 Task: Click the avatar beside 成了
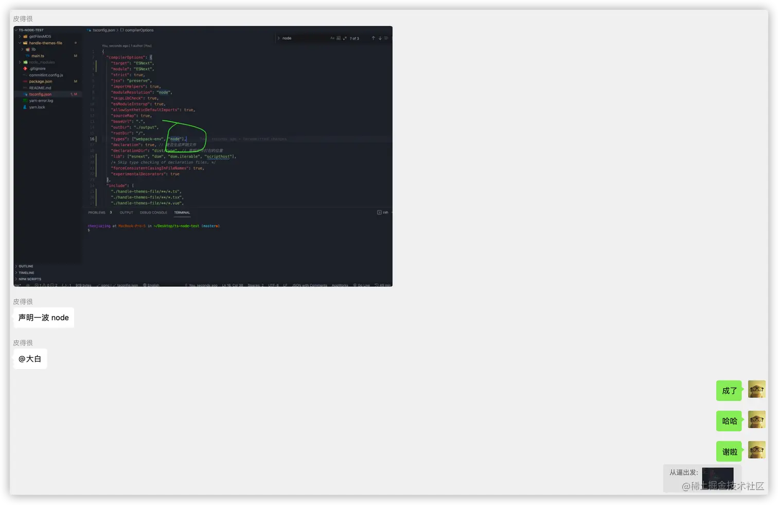coord(756,389)
